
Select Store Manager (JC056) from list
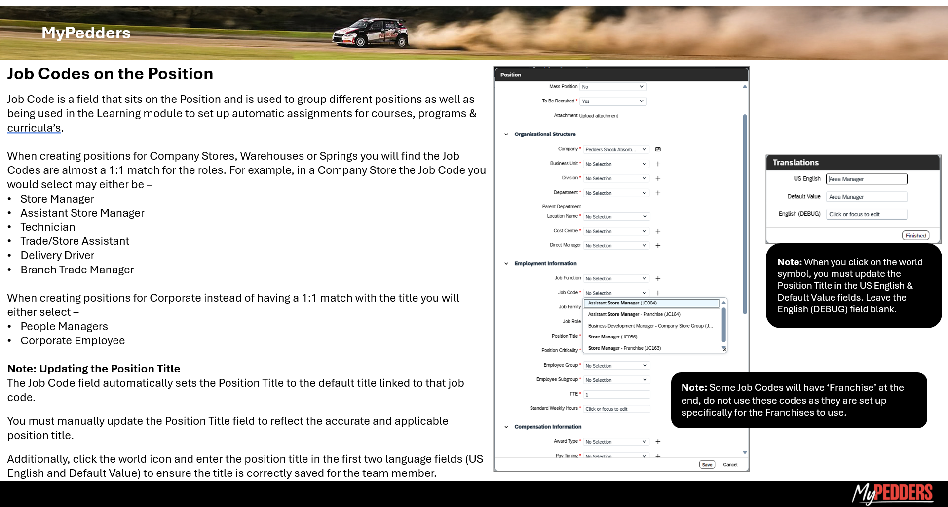[x=612, y=337]
